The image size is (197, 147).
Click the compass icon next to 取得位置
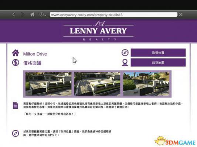tap(125, 53)
